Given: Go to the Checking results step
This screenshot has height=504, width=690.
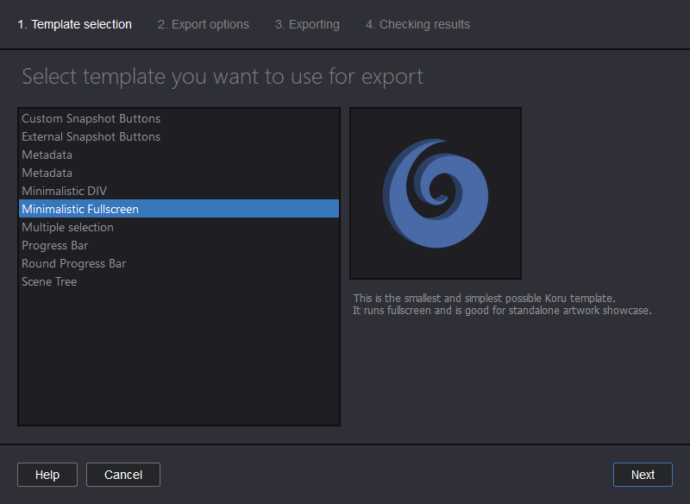Looking at the screenshot, I should pos(417,24).
